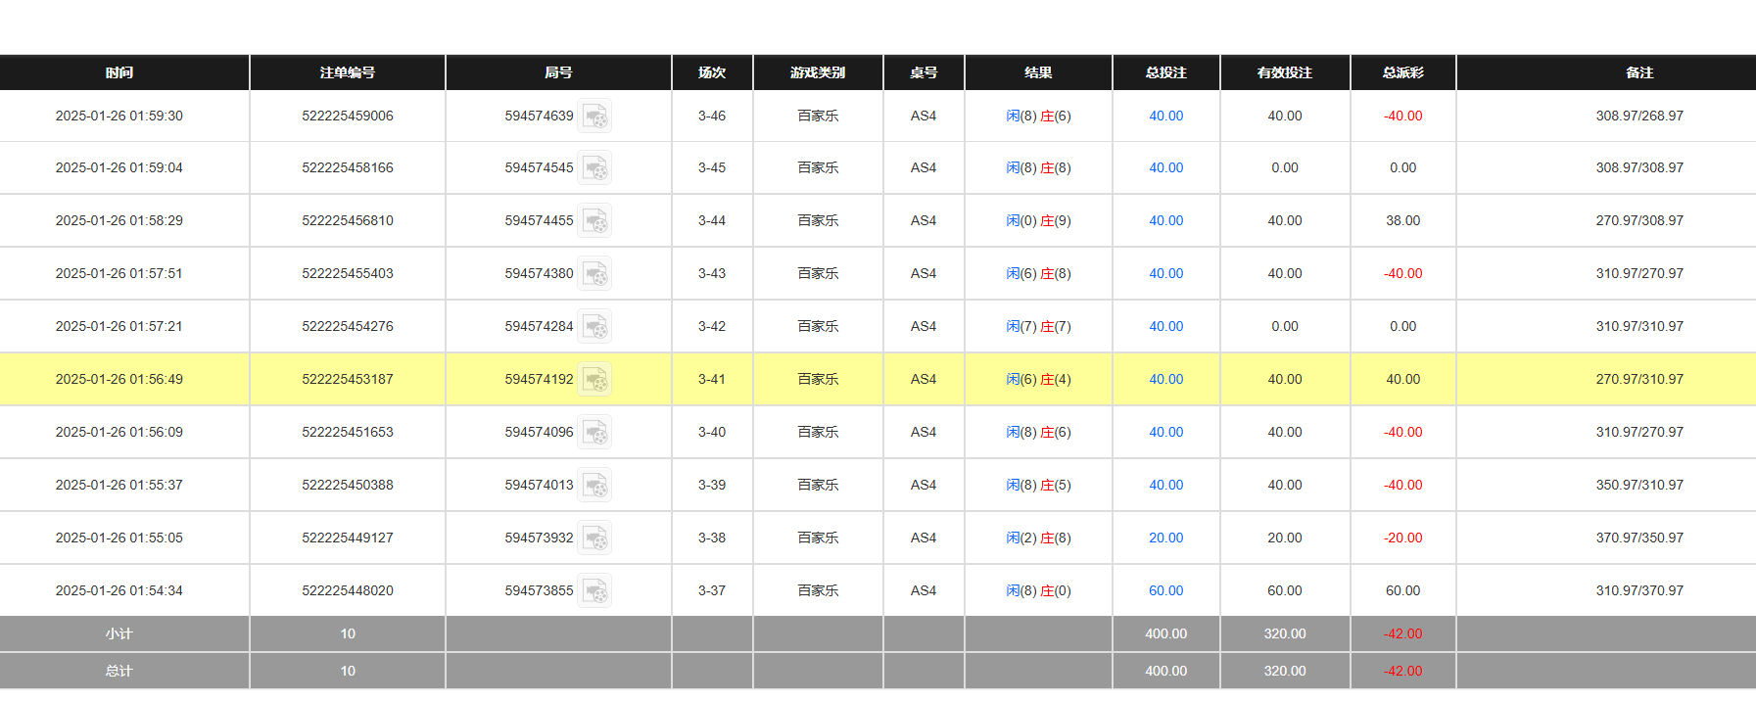Open replay icon for round 594574284
Viewport: 1756px width, 702px height.
point(594,327)
